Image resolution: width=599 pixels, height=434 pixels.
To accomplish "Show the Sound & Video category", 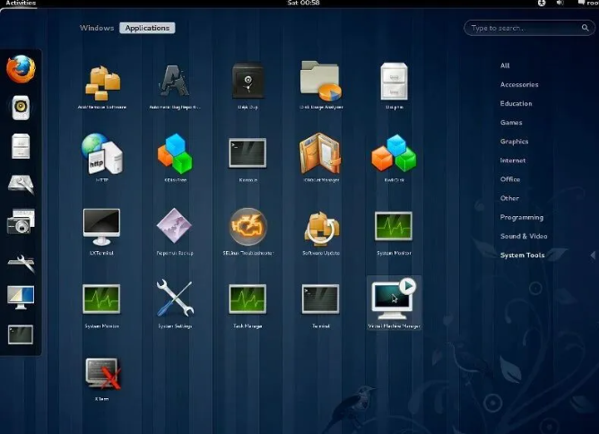I will [524, 236].
